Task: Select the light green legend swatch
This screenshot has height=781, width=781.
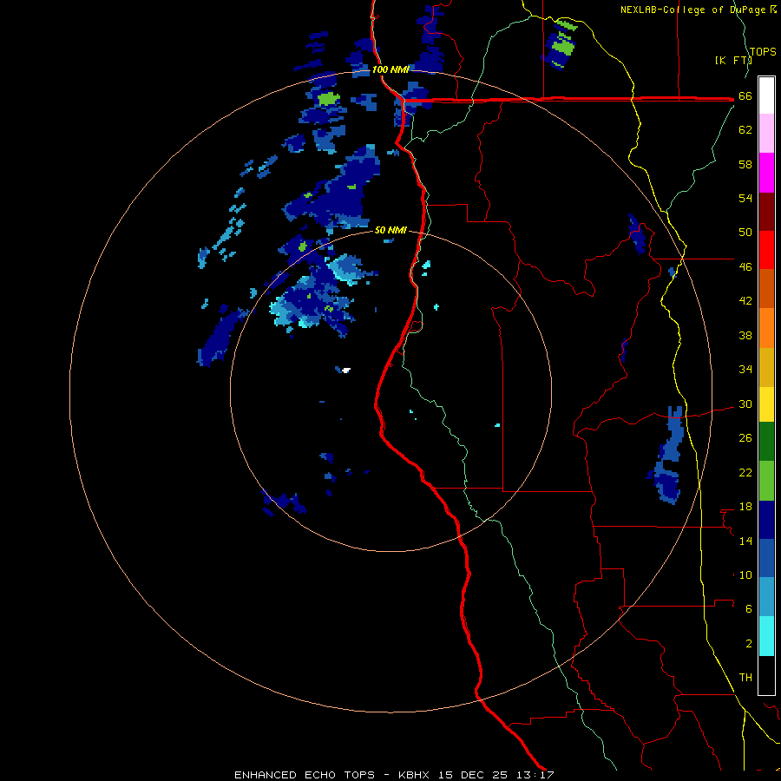Action: tap(766, 481)
